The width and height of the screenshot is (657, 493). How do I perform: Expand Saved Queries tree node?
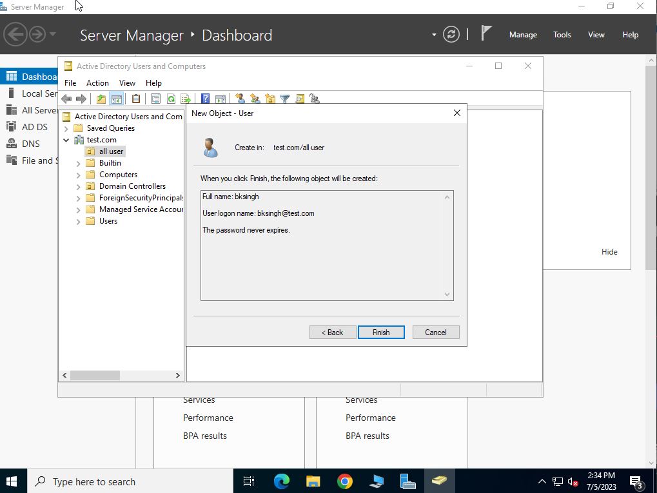(66, 129)
